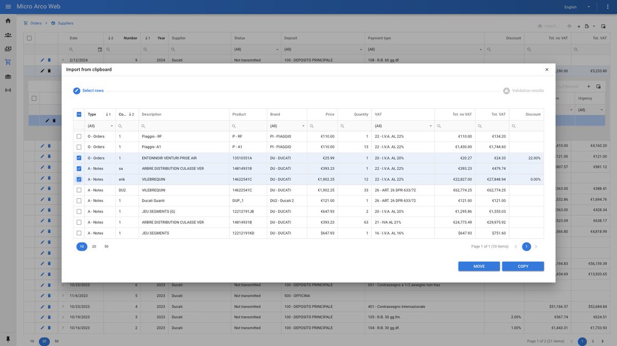Go to Home in the sidebar
The image size is (617, 346).
(8, 21)
